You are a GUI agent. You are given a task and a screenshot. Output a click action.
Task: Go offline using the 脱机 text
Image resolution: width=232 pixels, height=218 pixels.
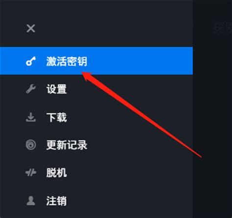click(57, 173)
